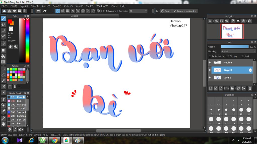Screen dimensions: 257x144
Task: Delete palette color trash icon
Action: click(x=15, y=87)
